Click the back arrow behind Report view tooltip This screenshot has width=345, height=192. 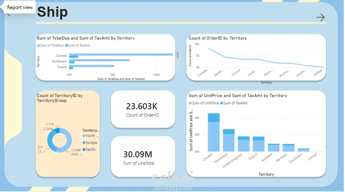(x=8, y=15)
